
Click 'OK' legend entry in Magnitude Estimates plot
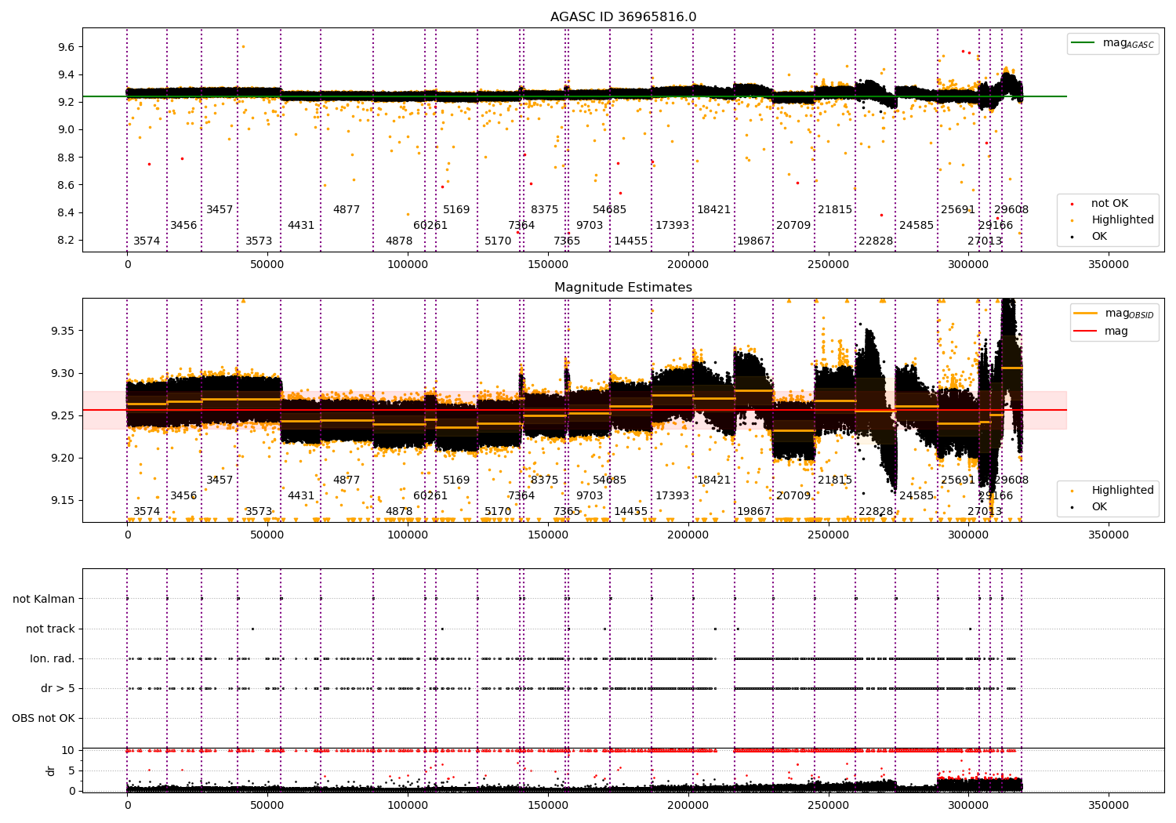pos(1099,507)
